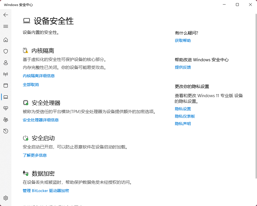The height and width of the screenshot is (206, 257).
Task: Click the 安全处理器 section heading
Action: pyautogui.click(x=46, y=103)
